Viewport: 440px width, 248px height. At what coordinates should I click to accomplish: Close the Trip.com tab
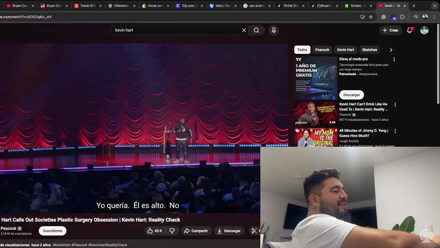pyautogui.click(x=202, y=6)
